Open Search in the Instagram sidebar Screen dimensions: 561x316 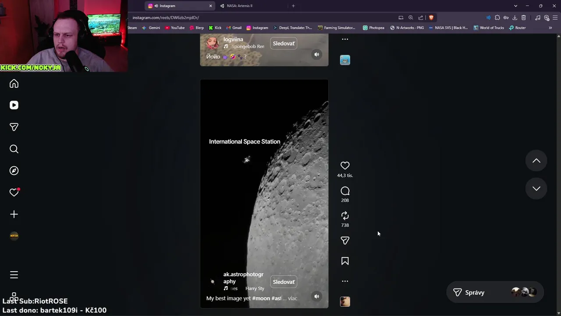[x=14, y=149]
